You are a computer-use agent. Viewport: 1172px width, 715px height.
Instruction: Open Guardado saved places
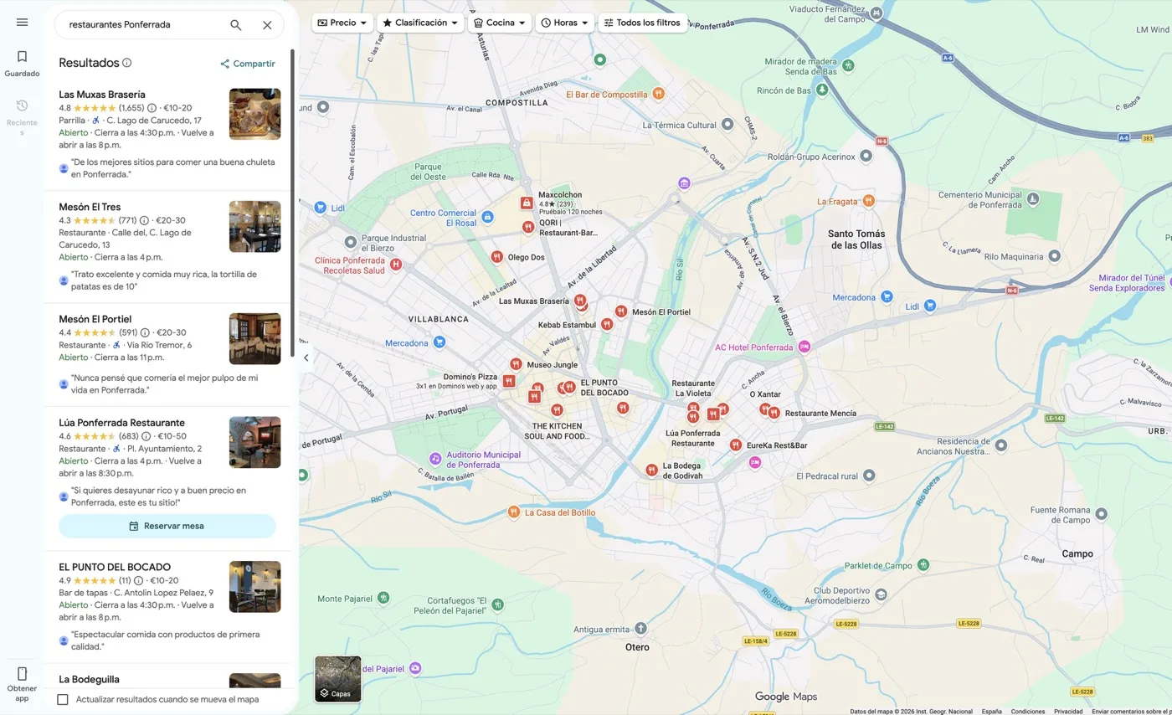[22, 63]
